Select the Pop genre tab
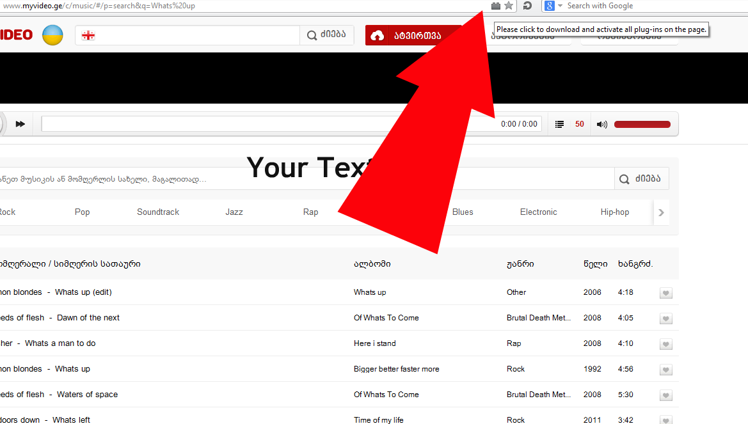This screenshot has height=424, width=748. click(x=82, y=212)
